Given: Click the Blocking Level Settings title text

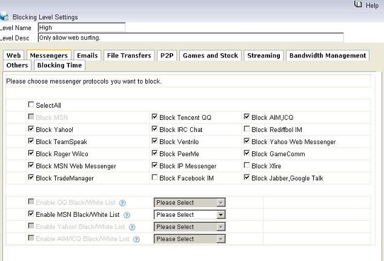Looking at the screenshot, I should (x=45, y=17).
